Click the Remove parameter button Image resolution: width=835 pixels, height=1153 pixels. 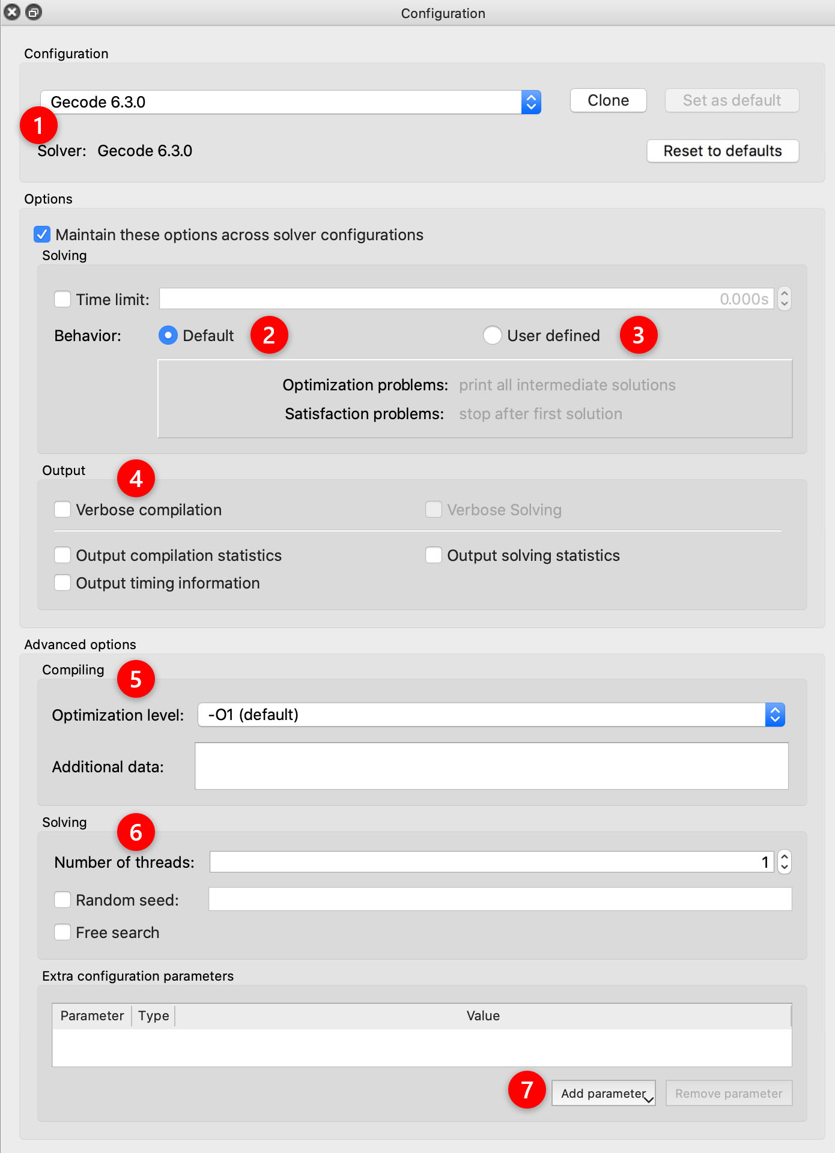click(x=729, y=1094)
